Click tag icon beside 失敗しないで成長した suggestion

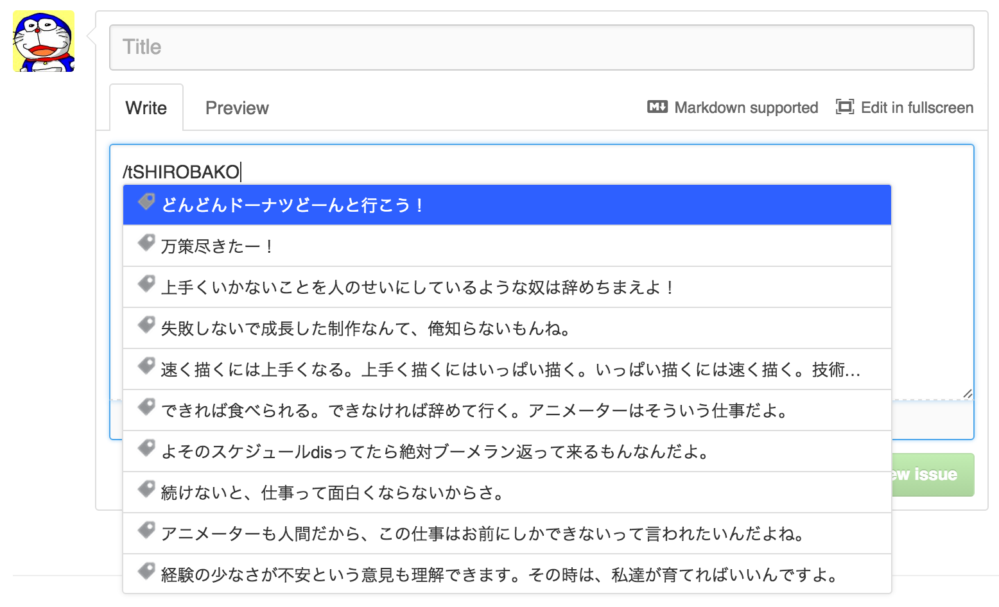tap(146, 325)
